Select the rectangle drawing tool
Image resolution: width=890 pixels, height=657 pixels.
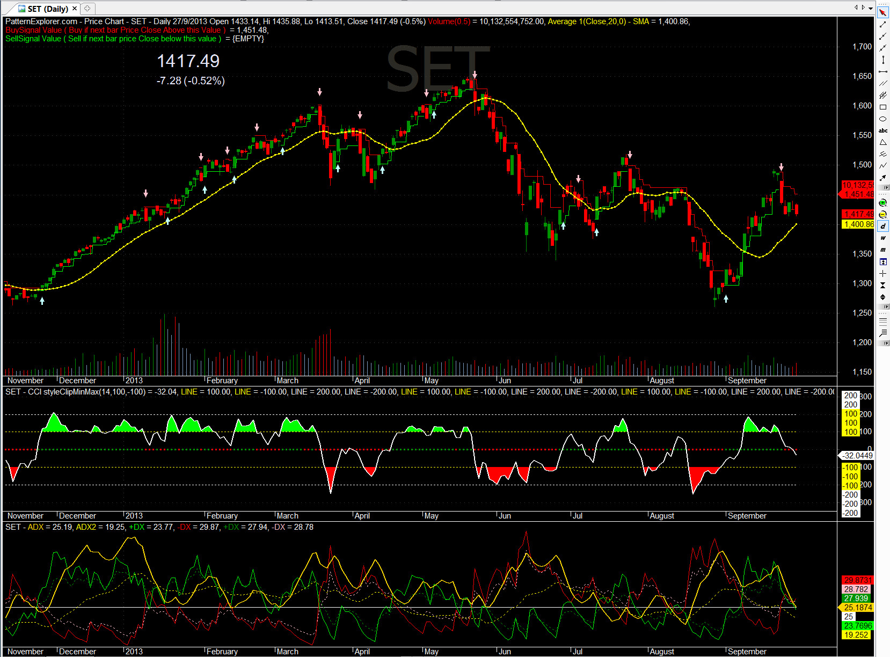point(883,107)
